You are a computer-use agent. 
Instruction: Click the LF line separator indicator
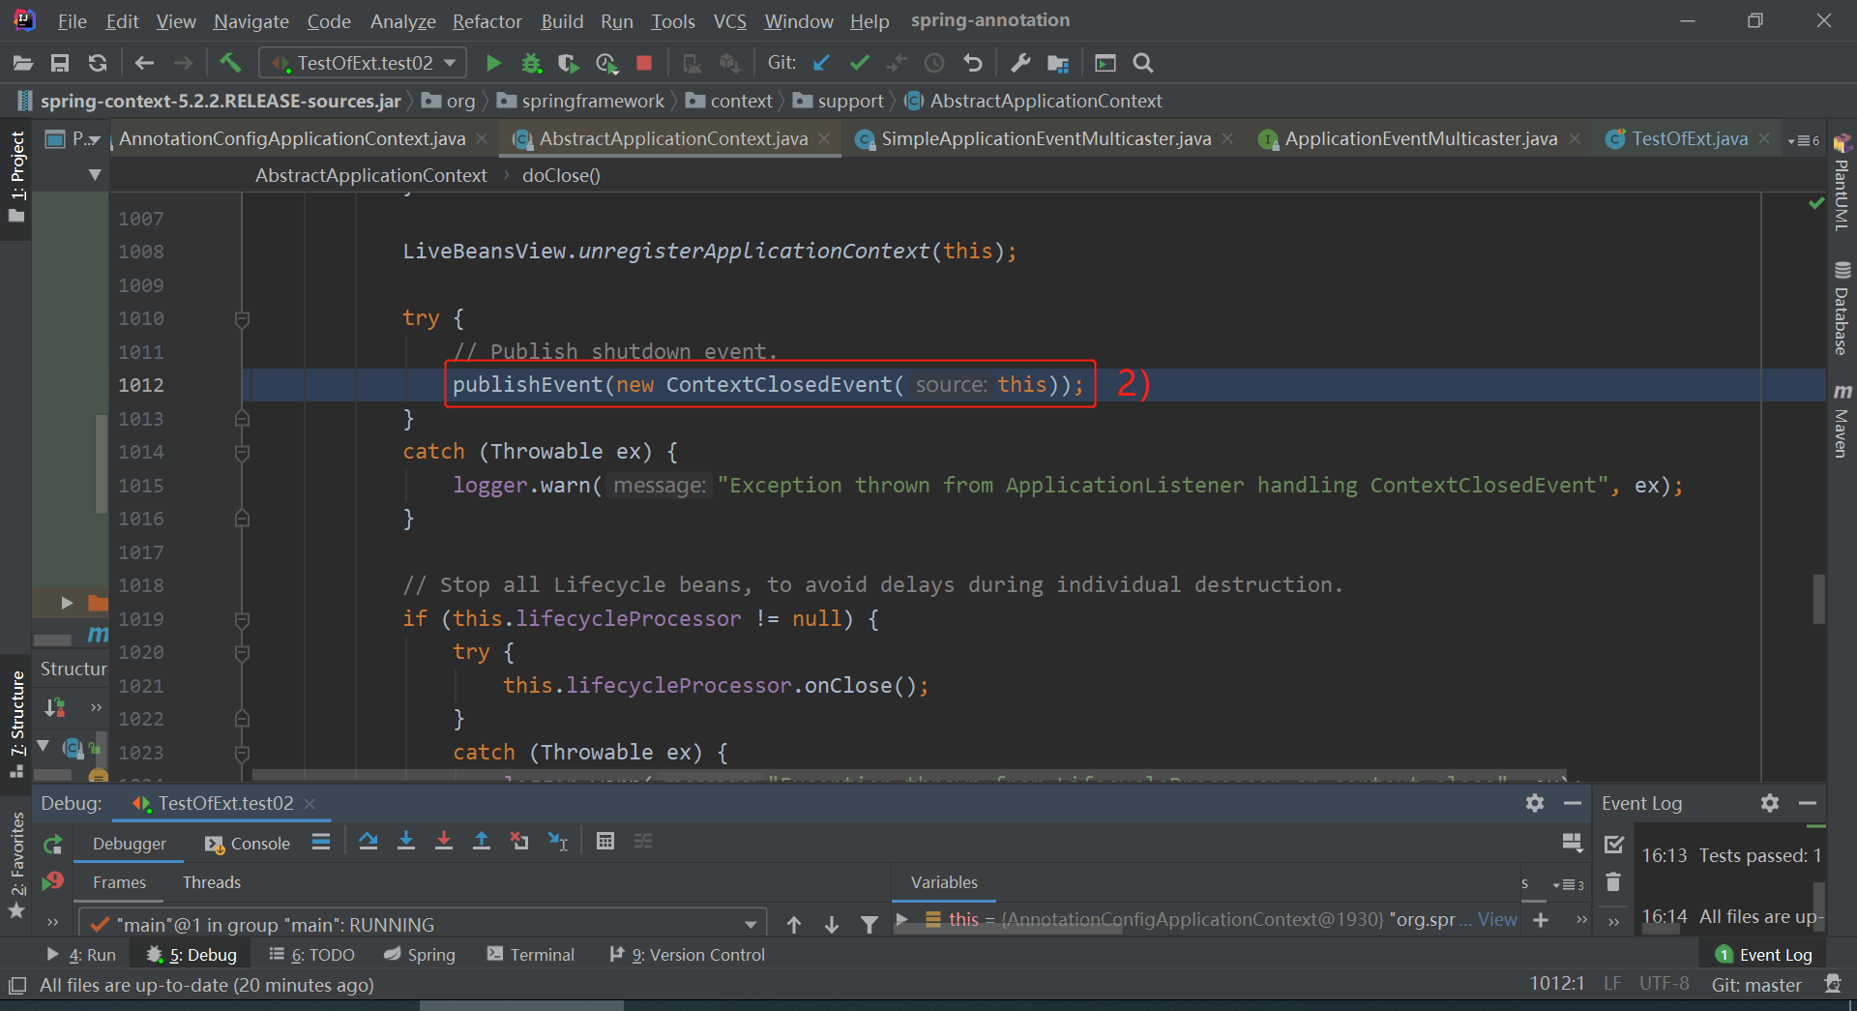coord(1612,984)
